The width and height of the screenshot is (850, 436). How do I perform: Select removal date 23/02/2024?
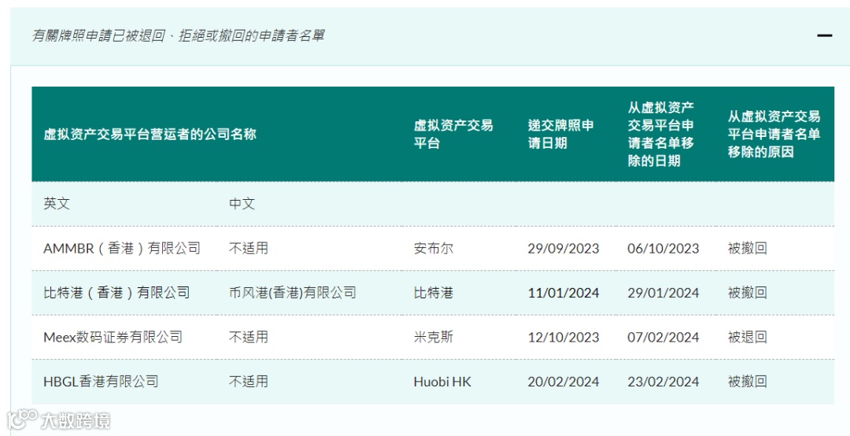(x=663, y=382)
